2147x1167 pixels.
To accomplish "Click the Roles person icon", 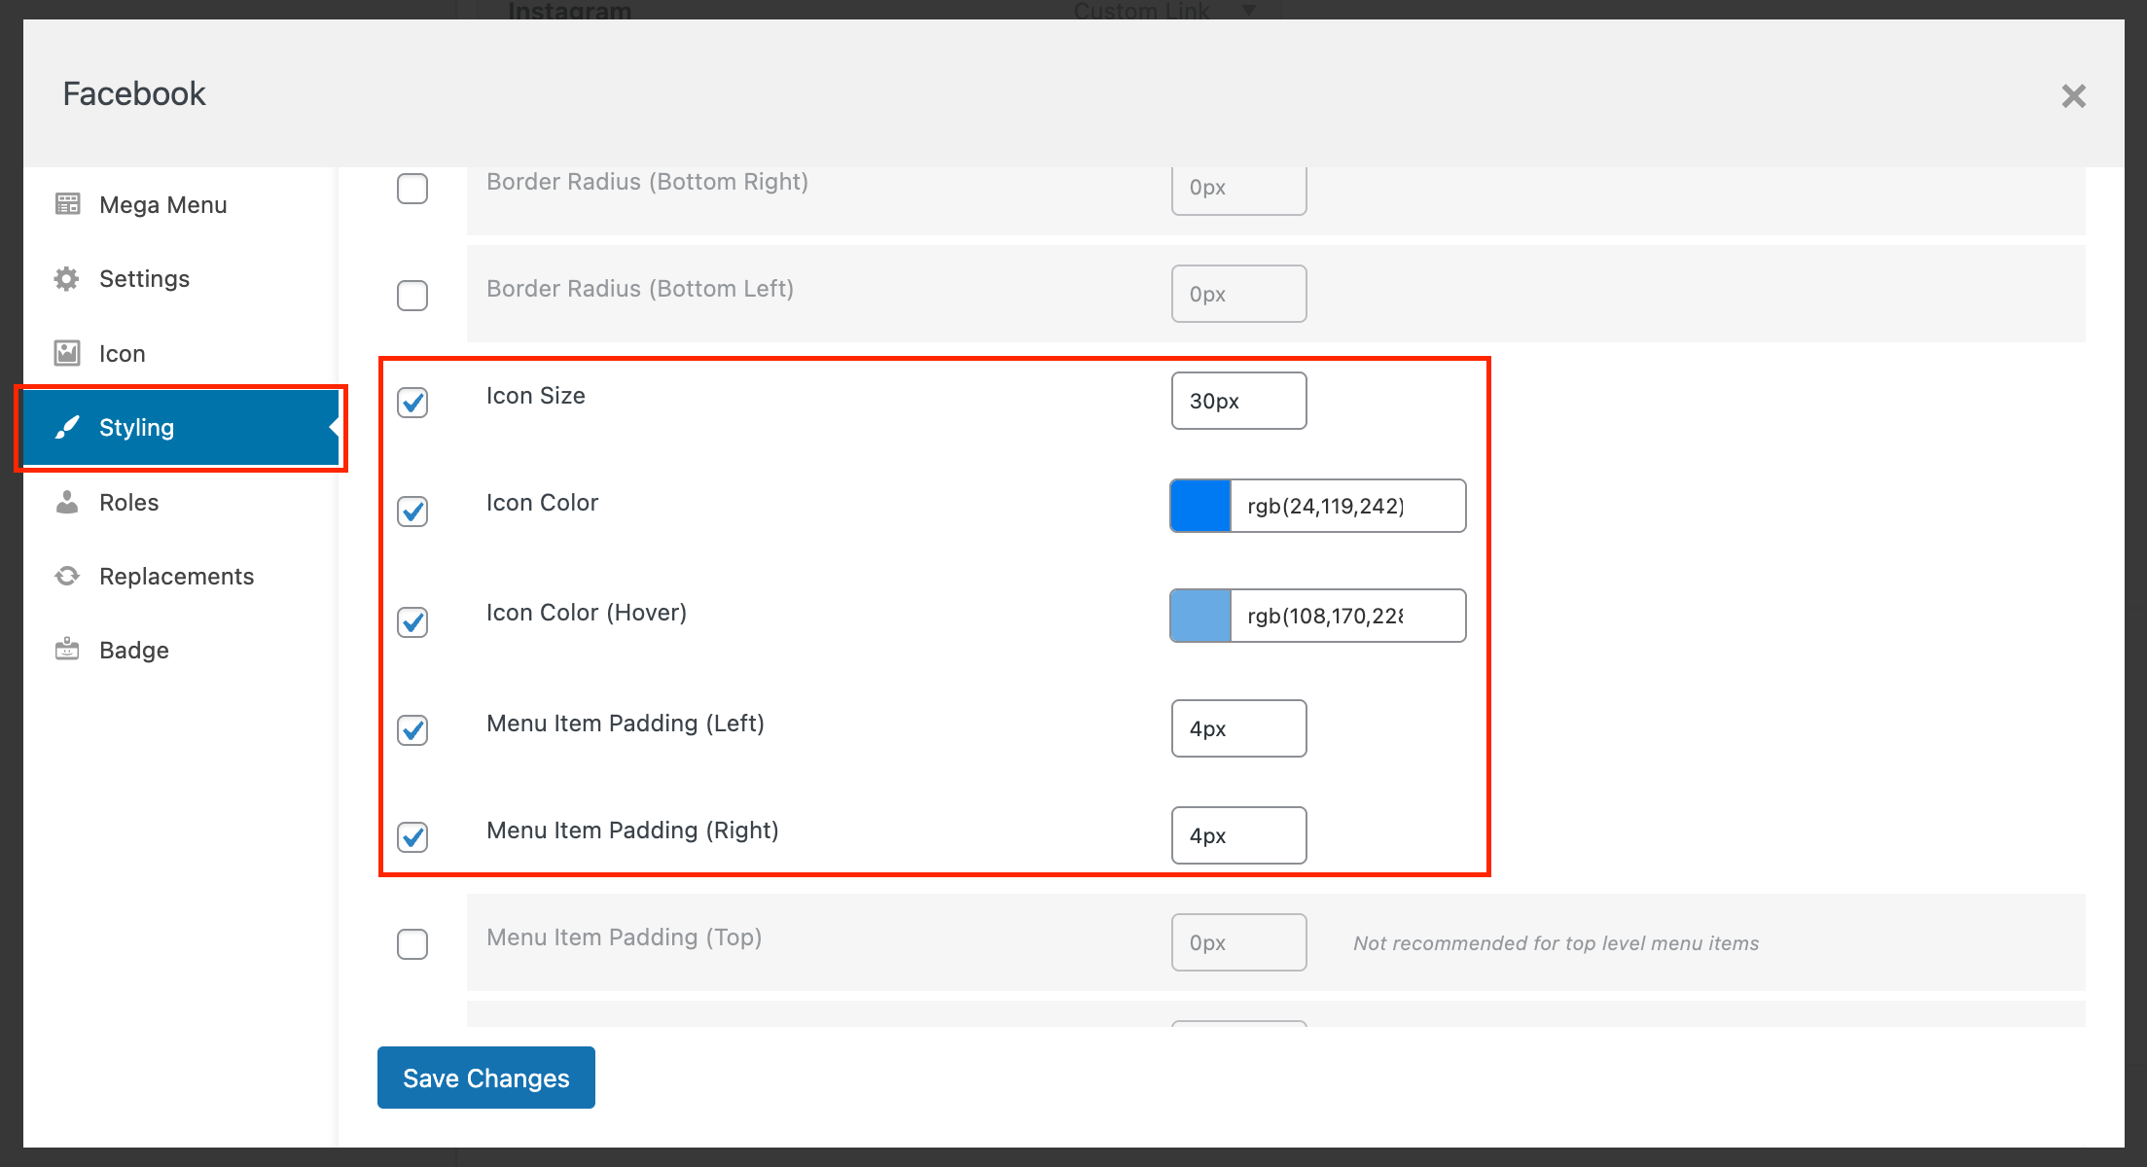I will 67,502.
